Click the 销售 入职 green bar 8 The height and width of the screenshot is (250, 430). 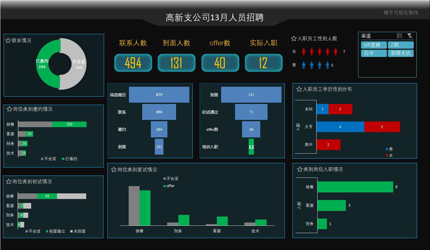pos(355,187)
